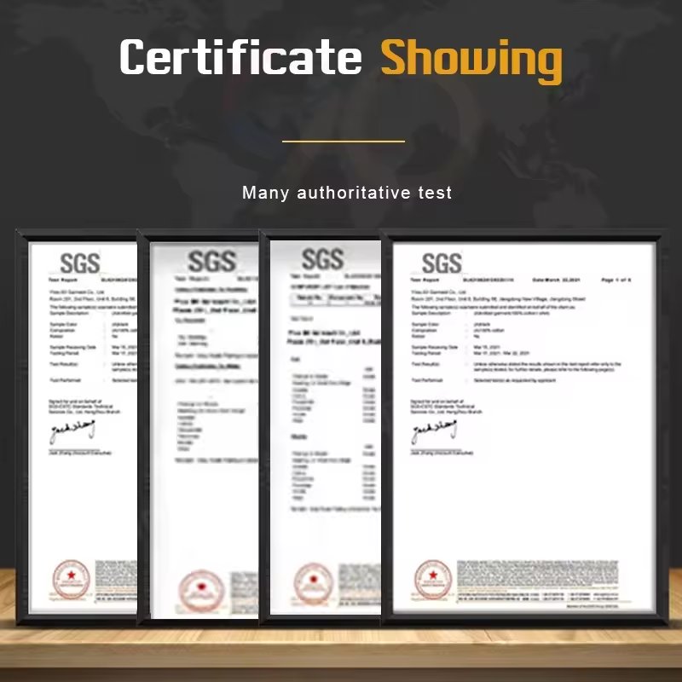Click the wooden shelf below the frames
Screen dimensions: 682x682
tap(341, 648)
